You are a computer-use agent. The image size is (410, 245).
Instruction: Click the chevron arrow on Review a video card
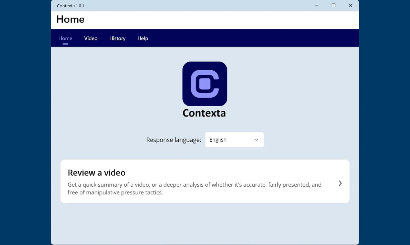point(340,183)
